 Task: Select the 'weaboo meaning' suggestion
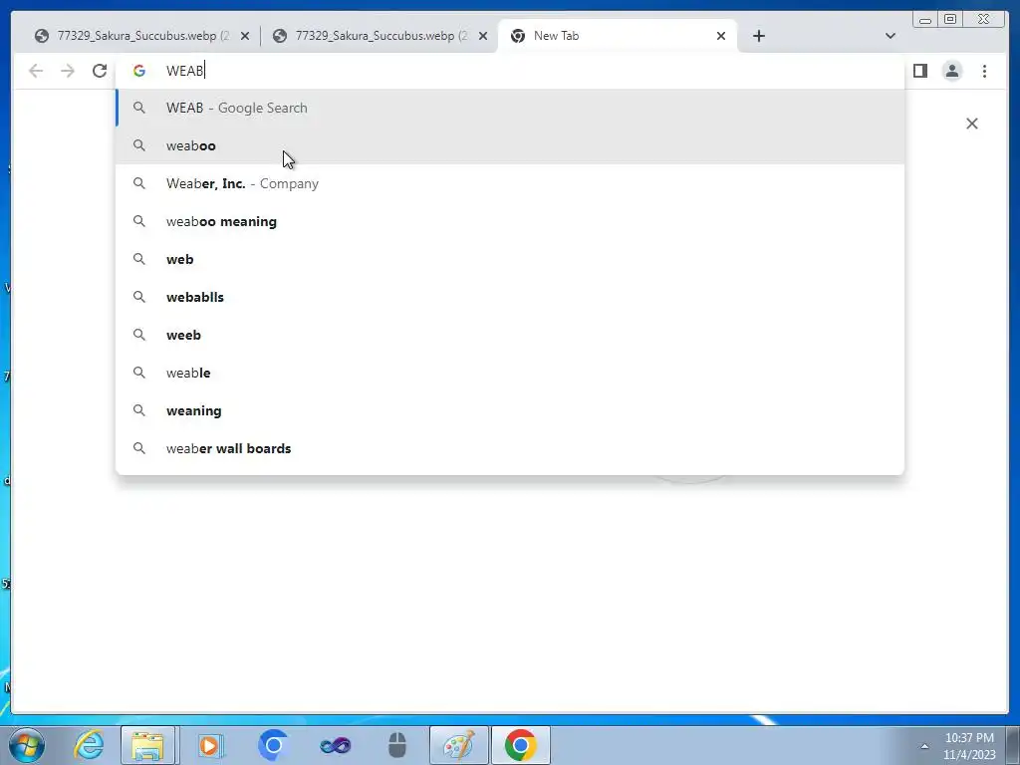coord(510,221)
